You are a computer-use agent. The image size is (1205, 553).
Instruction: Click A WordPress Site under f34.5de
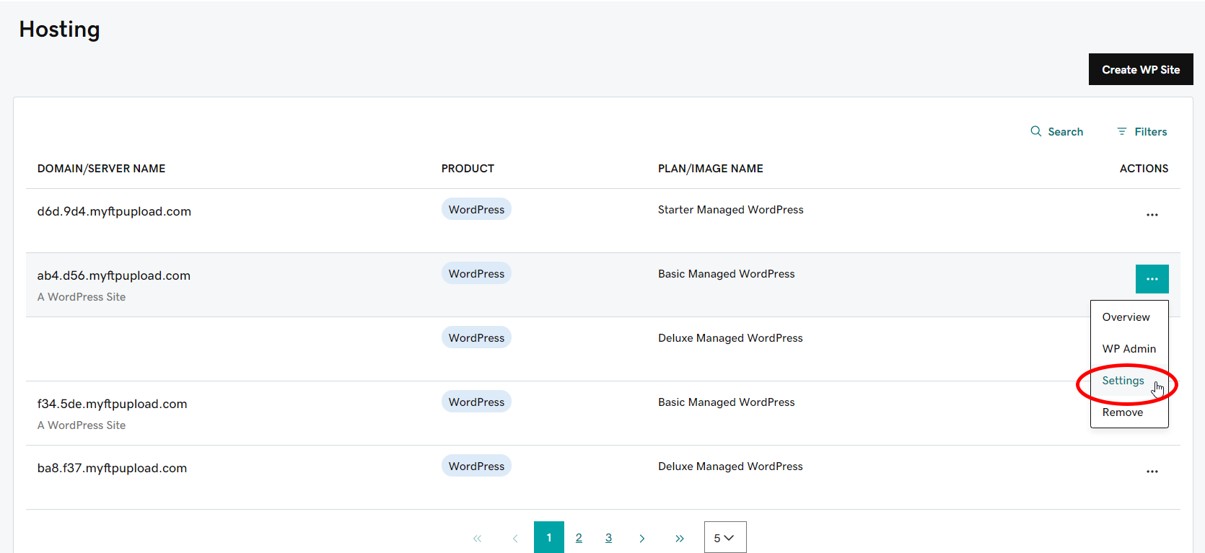(x=82, y=425)
